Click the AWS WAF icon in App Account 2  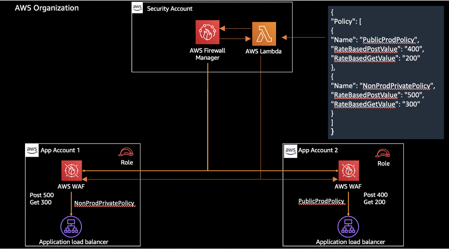pyautogui.click(x=349, y=171)
